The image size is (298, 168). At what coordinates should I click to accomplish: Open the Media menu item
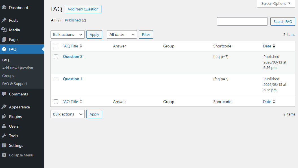click(x=22, y=30)
